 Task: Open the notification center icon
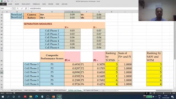pyautogui.click(x=172, y=97)
